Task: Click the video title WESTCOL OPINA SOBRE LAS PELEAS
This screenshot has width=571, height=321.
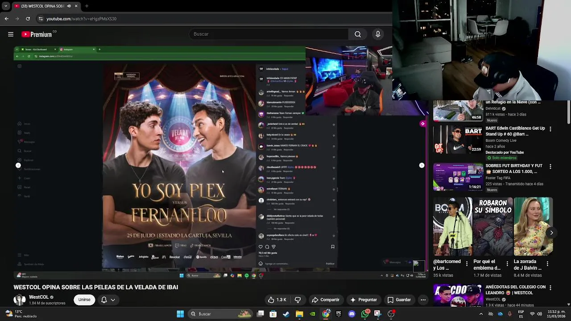Action: (95, 287)
